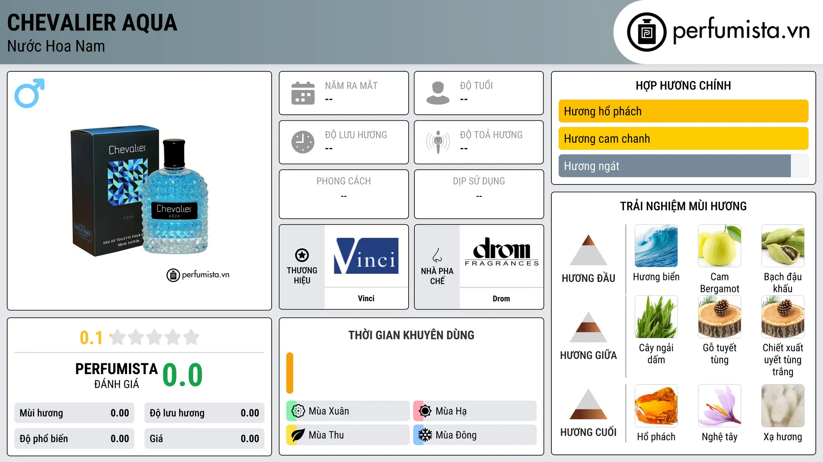Select the Hương biển wave image
Screen dimensions: 823x462
coord(656,246)
